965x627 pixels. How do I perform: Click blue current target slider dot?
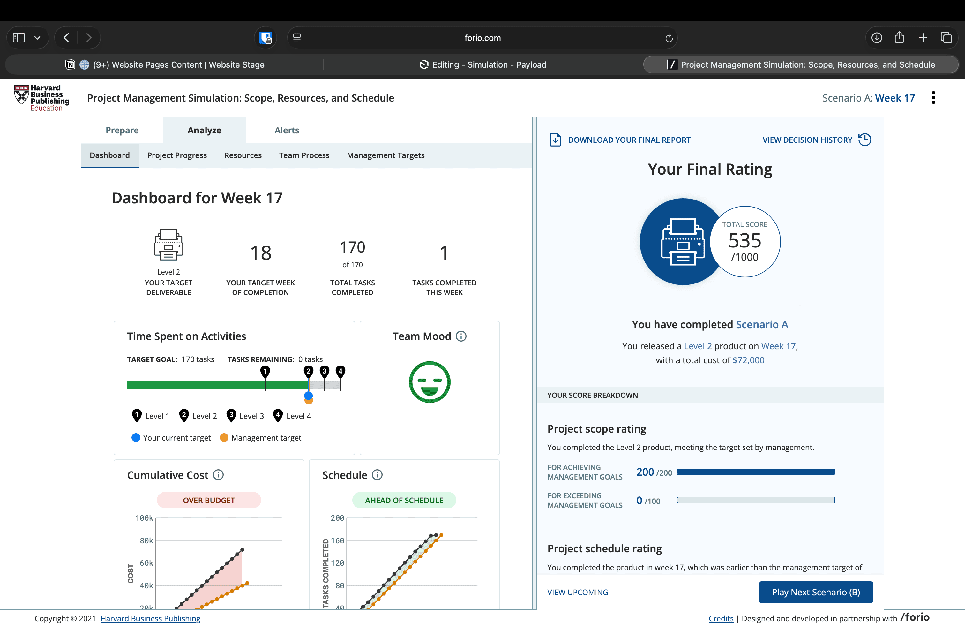[308, 396]
